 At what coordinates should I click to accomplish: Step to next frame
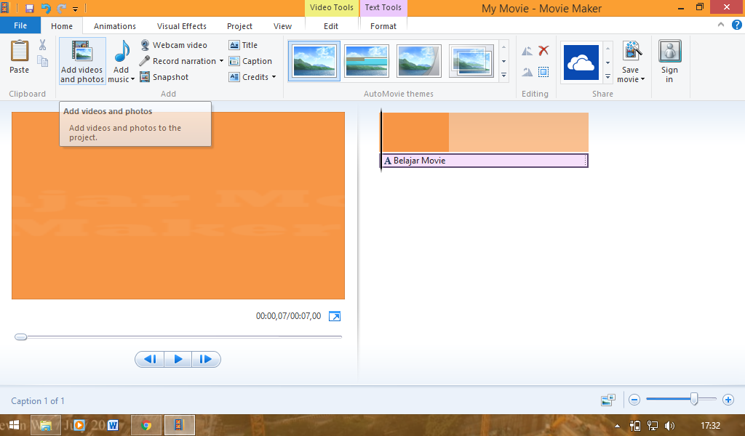(206, 359)
